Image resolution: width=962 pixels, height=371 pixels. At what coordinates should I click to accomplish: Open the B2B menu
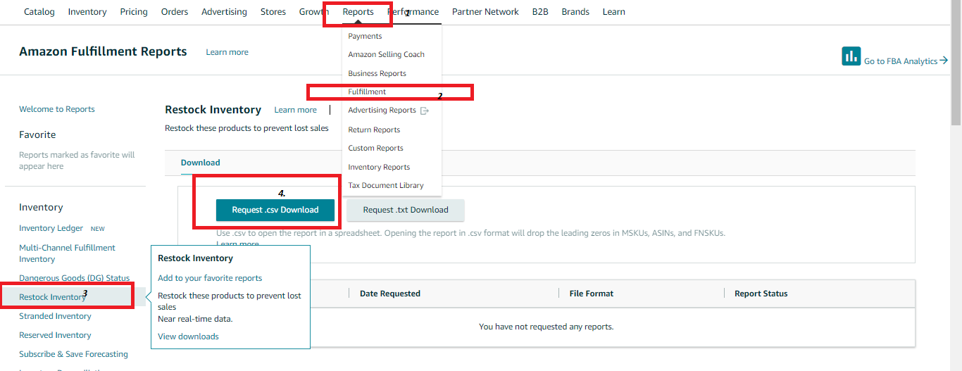coord(540,12)
